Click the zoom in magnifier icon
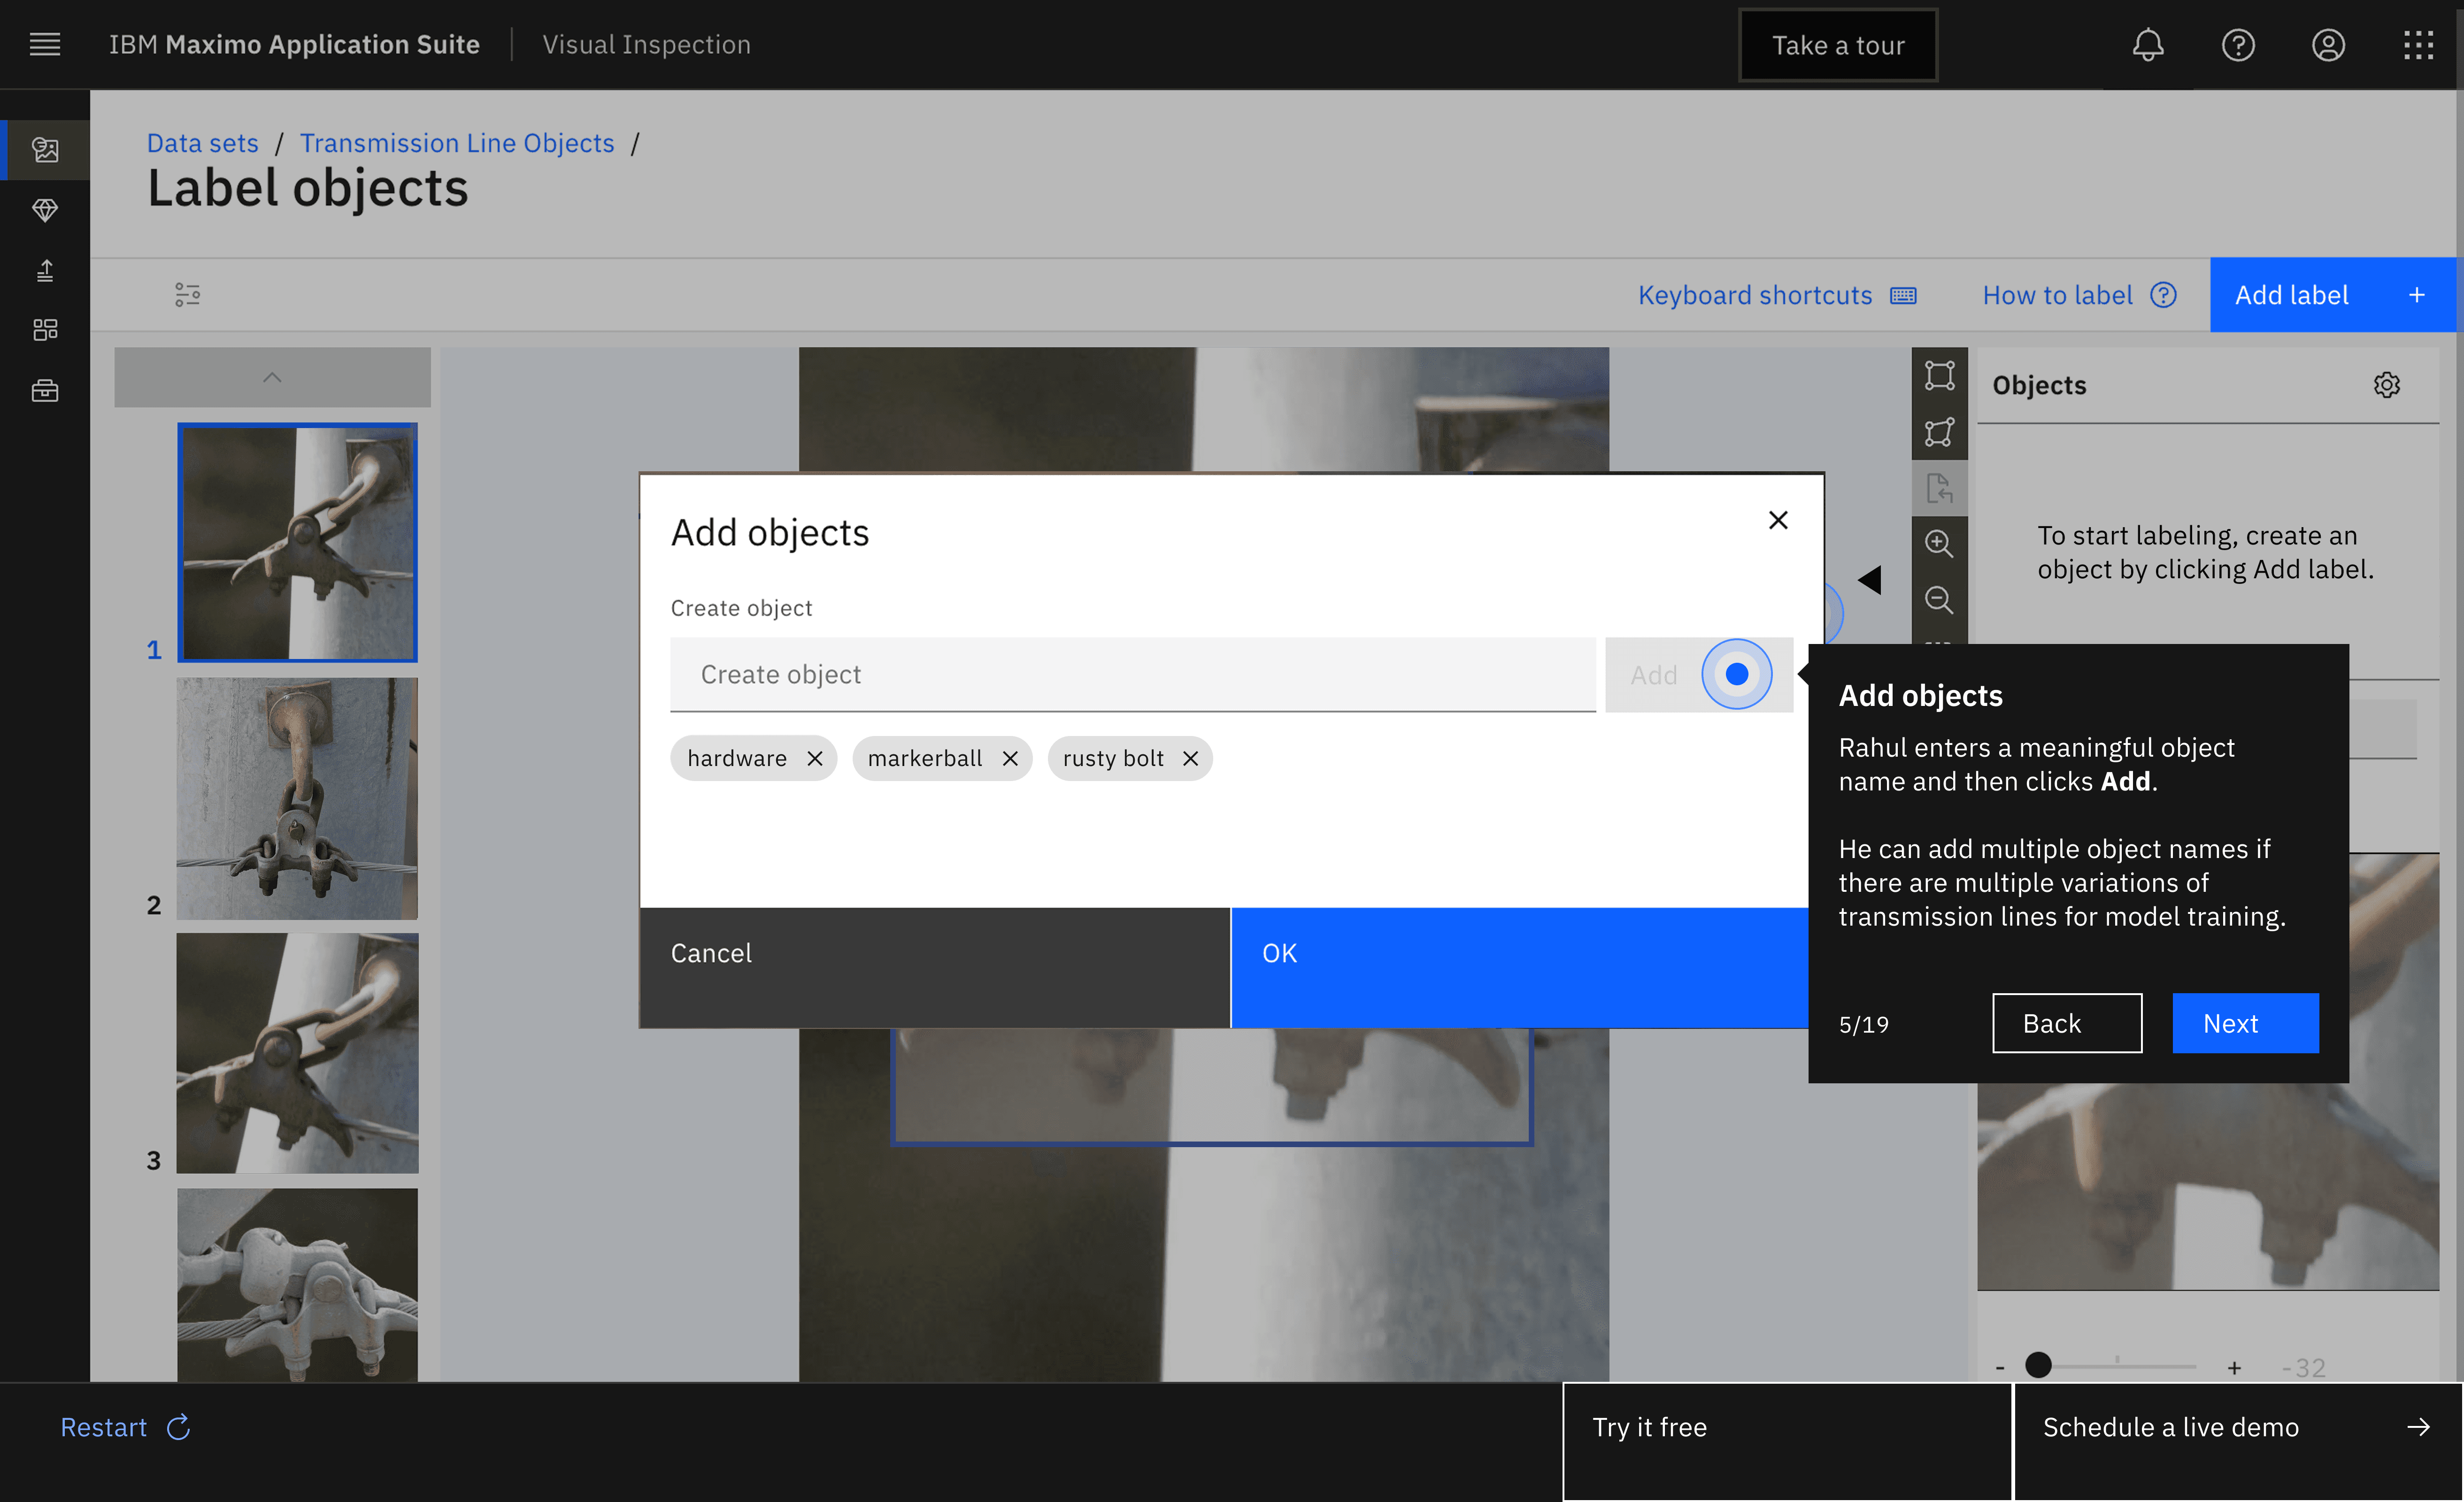 [x=1938, y=543]
